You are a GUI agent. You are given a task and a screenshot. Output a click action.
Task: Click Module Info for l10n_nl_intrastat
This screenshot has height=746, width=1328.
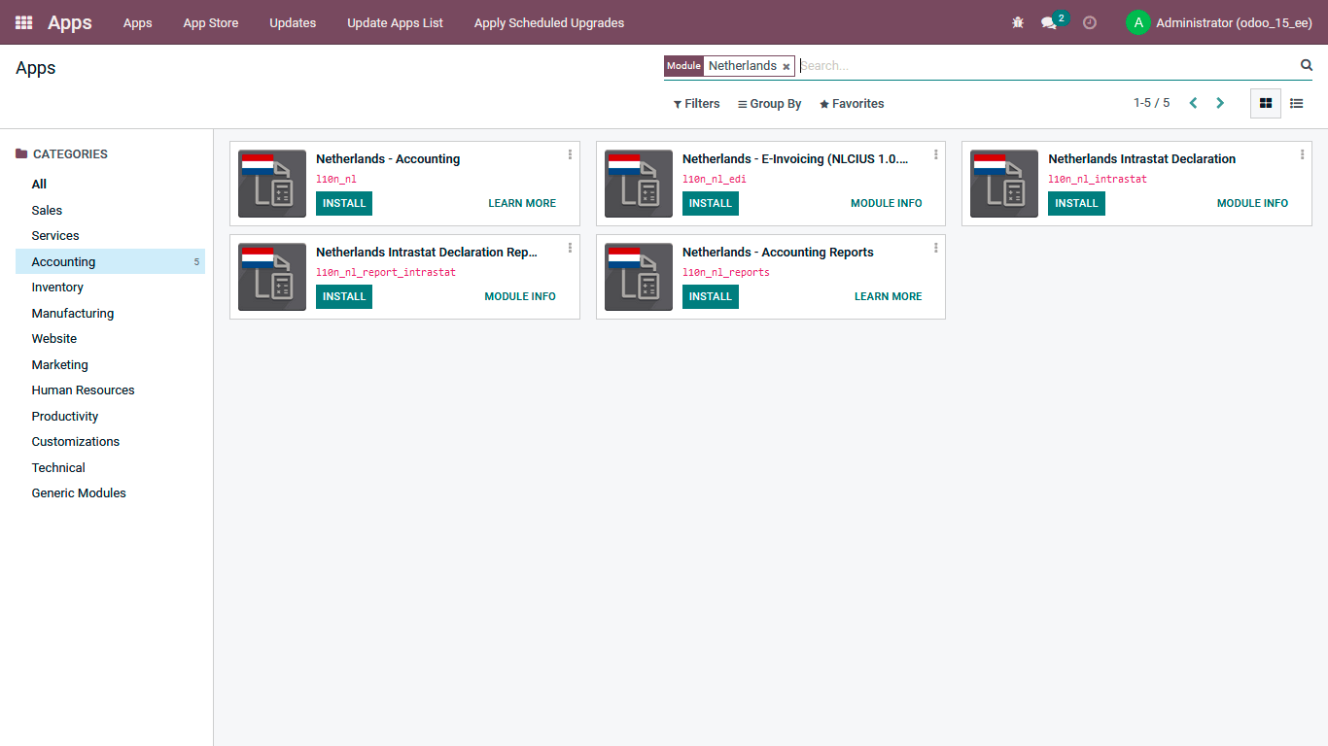click(1252, 203)
